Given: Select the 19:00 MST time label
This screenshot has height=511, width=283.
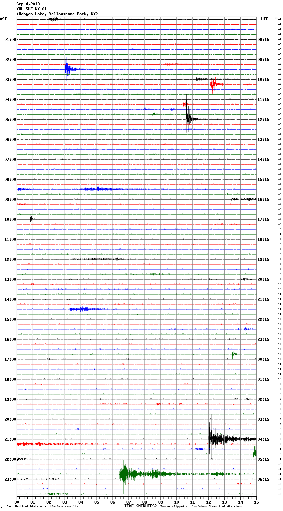Looking at the screenshot, I should (x=10, y=399).
